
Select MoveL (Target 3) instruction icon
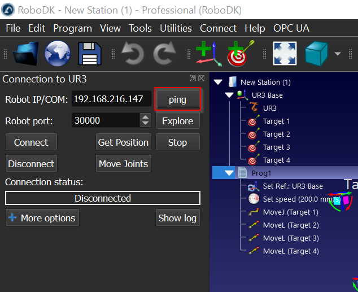[x=254, y=238]
